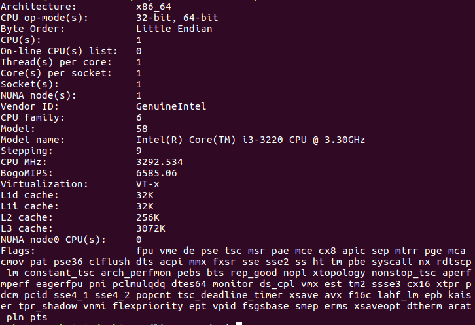Click the L2 cache value 256K
Screen dimensions: 475x325
(x=148, y=217)
